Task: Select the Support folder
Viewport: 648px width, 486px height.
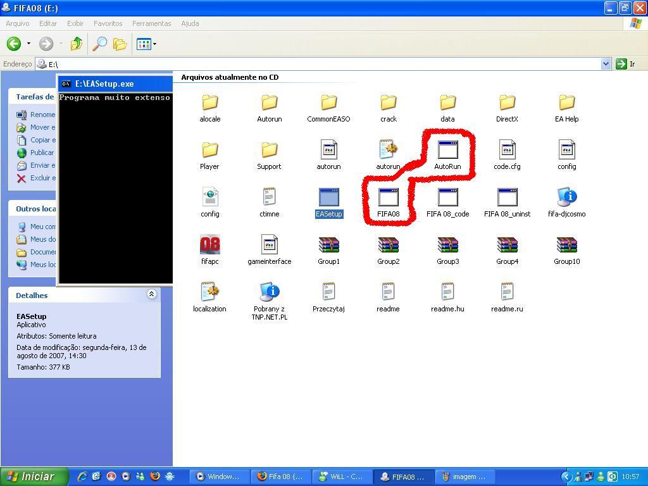Action: coord(269,156)
